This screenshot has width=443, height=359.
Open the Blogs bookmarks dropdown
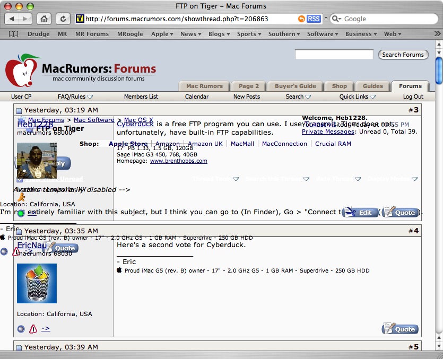(x=219, y=34)
